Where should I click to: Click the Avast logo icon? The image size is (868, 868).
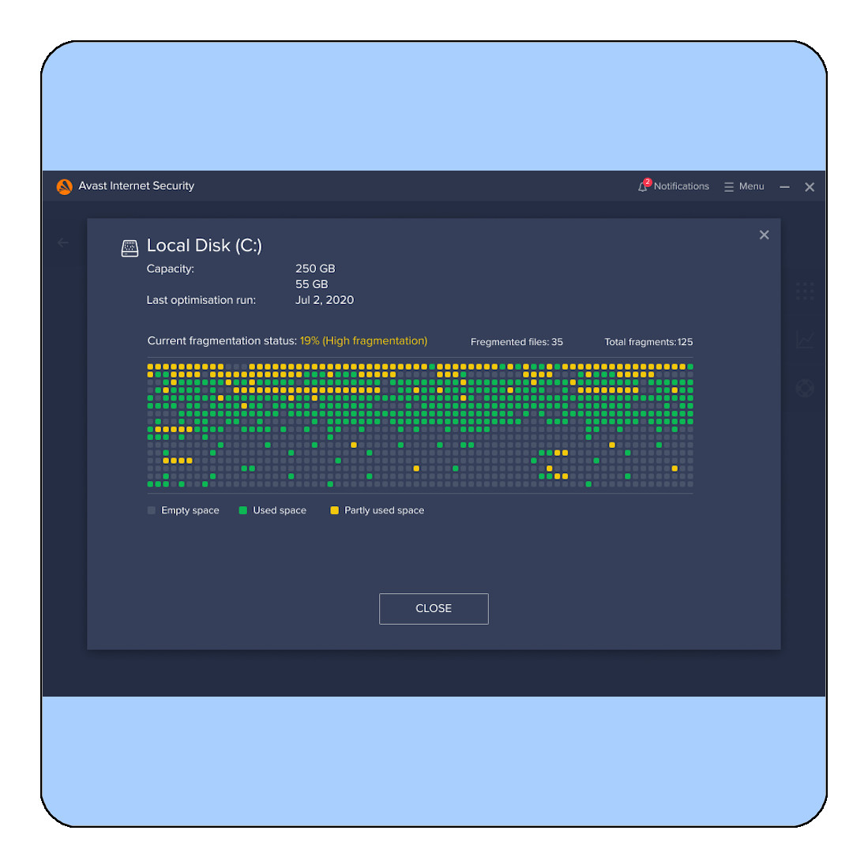[x=64, y=186]
